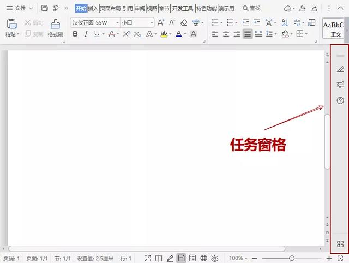Click the 粘贴 paste button
The image size is (349, 263).
[x=12, y=28]
